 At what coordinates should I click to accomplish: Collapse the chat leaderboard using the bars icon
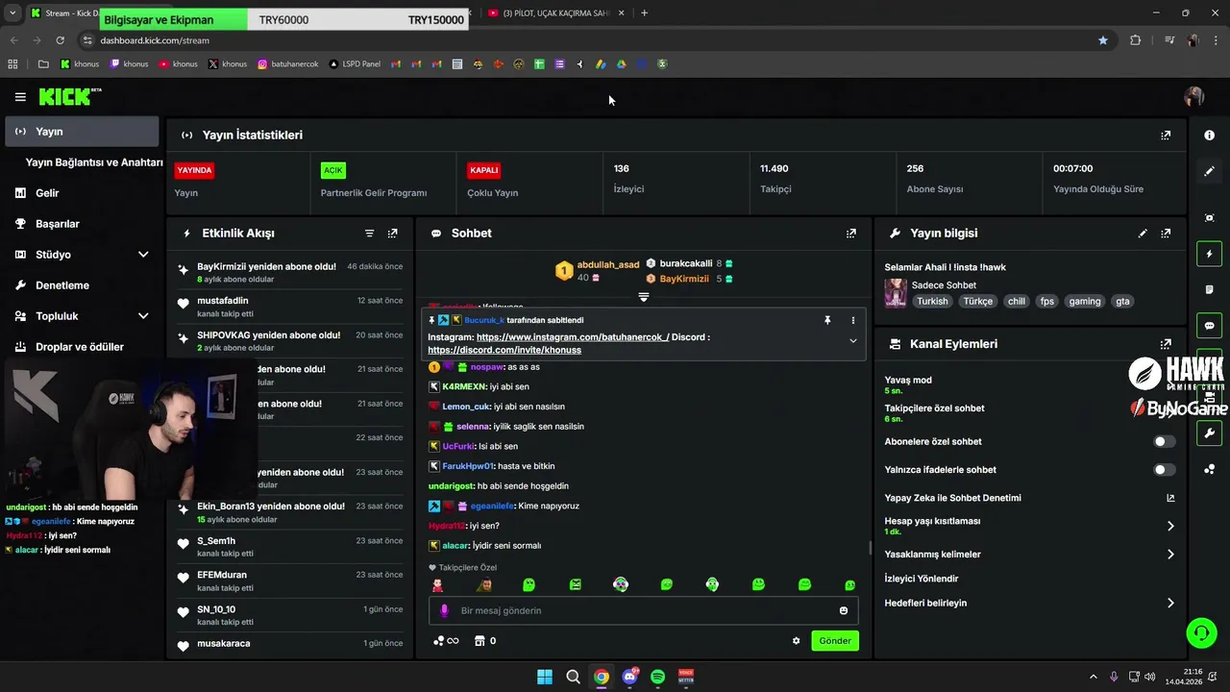644,297
